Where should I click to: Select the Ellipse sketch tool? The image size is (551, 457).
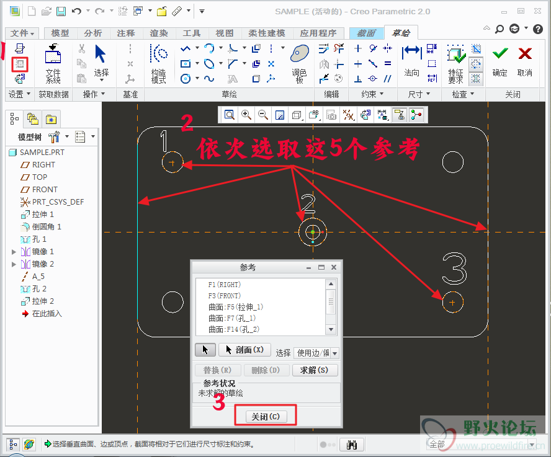209,64
